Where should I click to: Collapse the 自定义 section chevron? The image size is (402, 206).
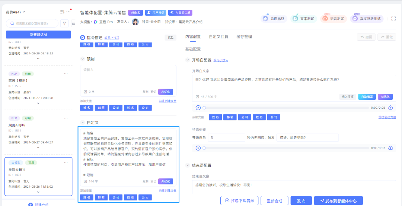tap(83, 123)
